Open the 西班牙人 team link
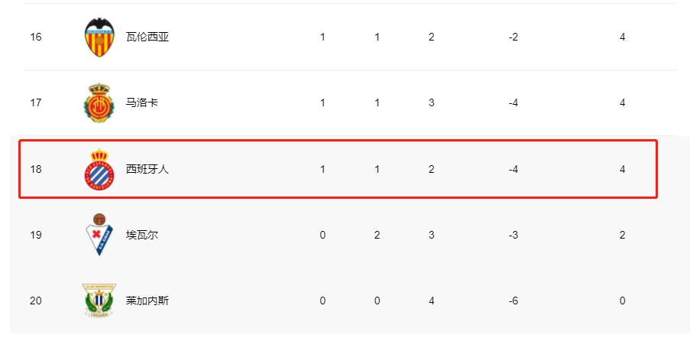Image resolution: width=690 pixels, height=338 pixels. 147,169
